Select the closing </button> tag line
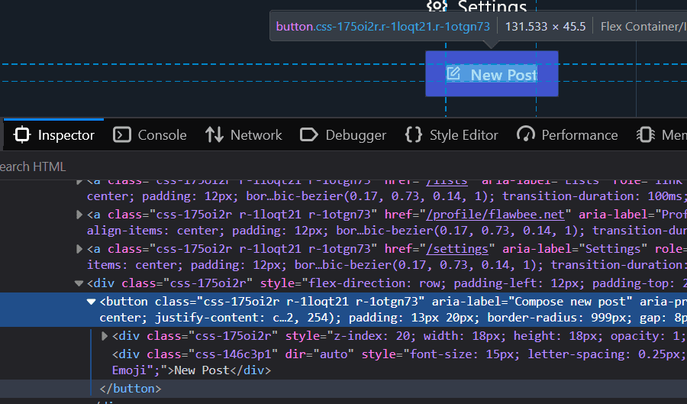This screenshot has width=687, height=404. (131, 389)
